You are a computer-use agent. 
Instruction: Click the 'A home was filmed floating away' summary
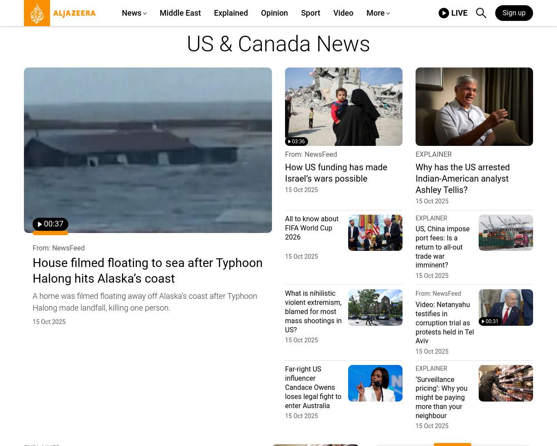145,302
